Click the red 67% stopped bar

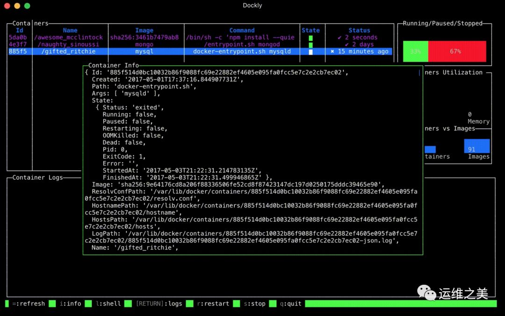[457, 51]
